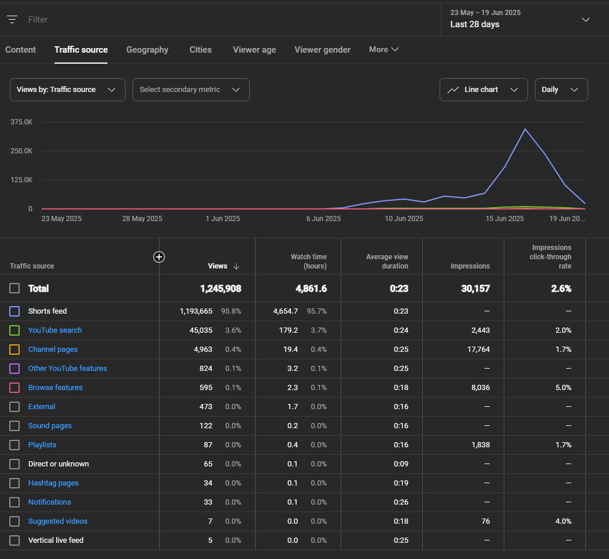This screenshot has height=559, width=609.
Task: Click the Total watch time value 4,861.6
Action: tap(311, 289)
